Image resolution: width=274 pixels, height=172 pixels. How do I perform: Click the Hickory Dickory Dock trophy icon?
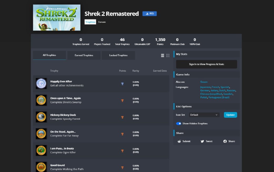coord(41,117)
